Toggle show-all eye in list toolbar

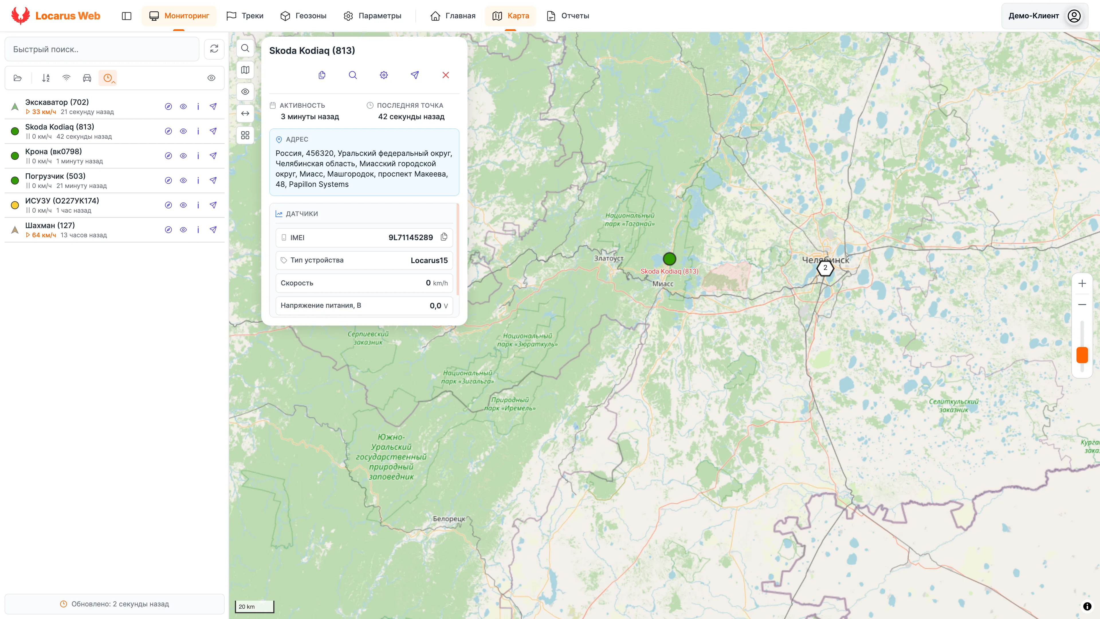211,78
